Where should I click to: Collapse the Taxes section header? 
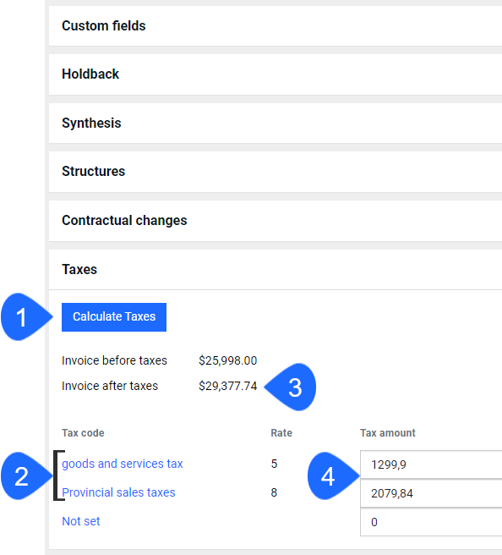(x=276, y=270)
